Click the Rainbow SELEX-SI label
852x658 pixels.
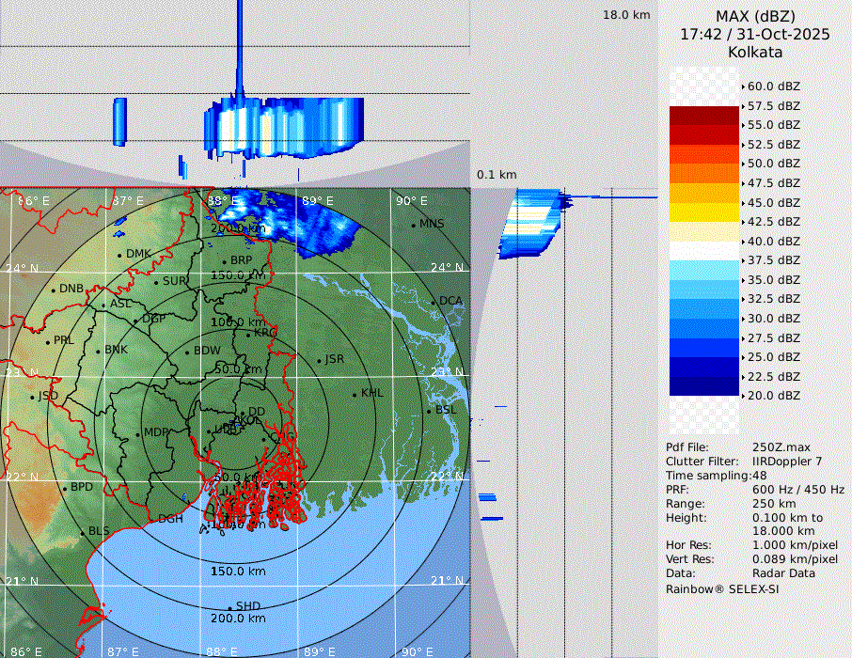point(722,588)
